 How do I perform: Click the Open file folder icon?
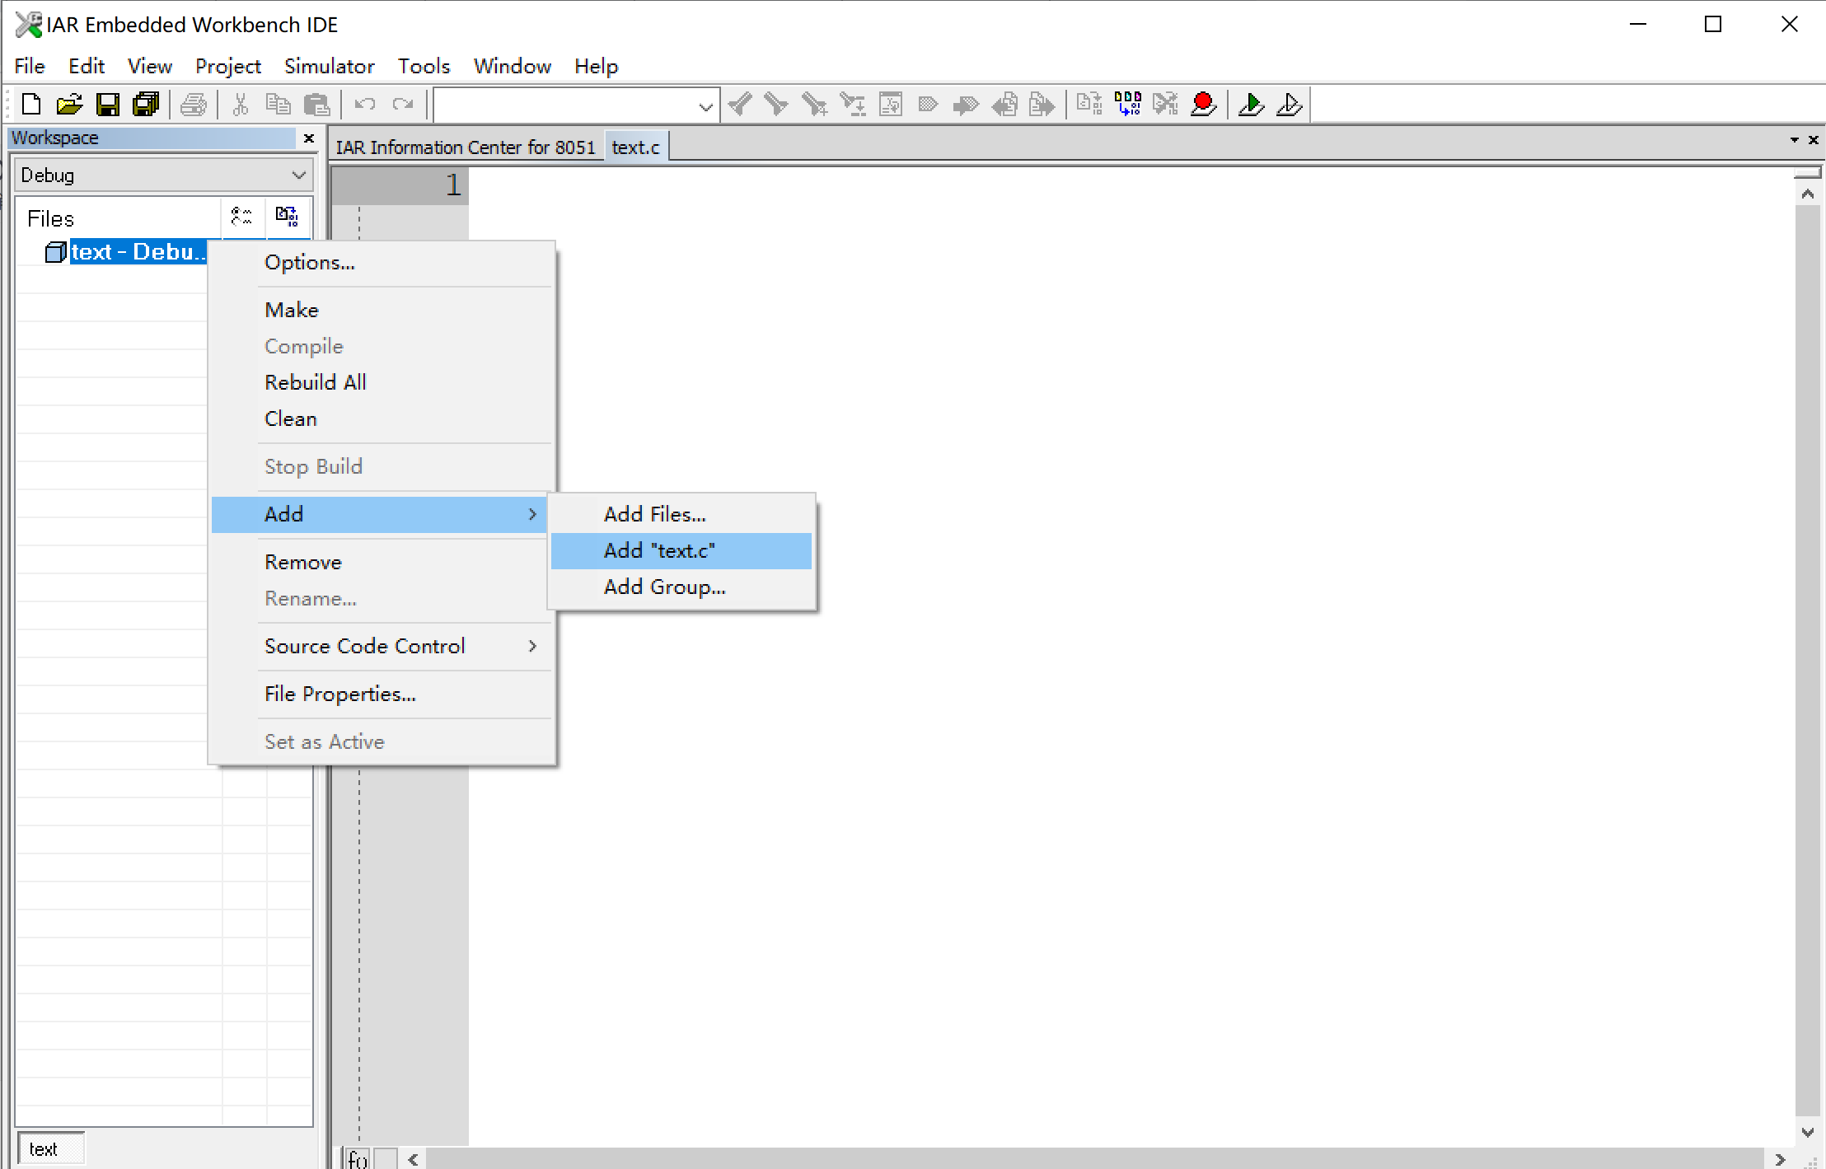(x=69, y=105)
